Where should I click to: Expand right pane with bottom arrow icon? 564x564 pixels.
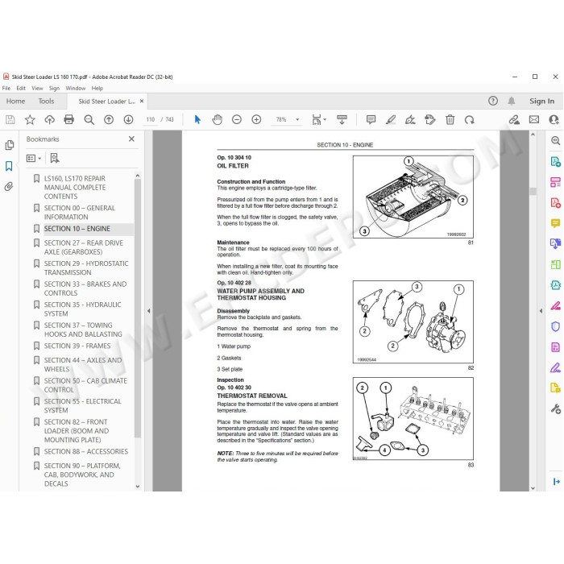pos(556,481)
